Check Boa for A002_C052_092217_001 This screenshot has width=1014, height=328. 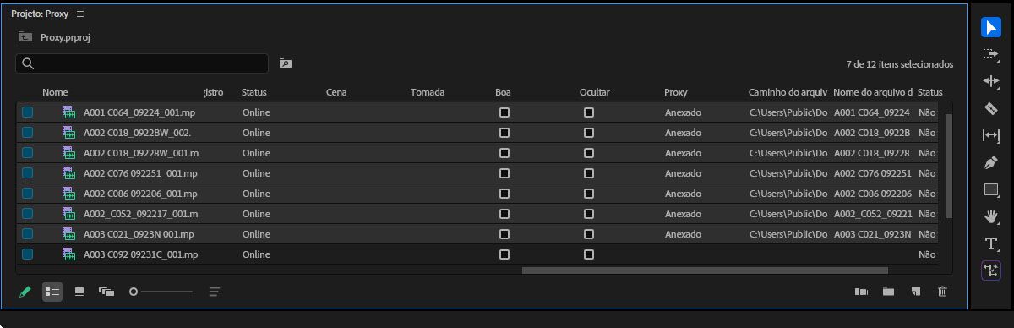tap(504, 214)
